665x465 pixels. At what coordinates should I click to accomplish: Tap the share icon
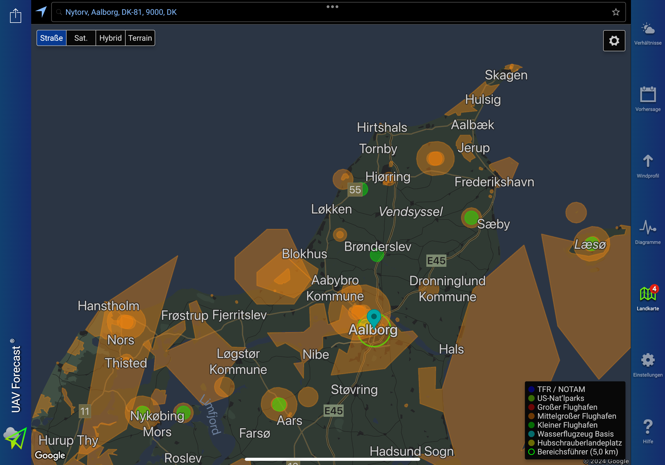click(x=15, y=15)
